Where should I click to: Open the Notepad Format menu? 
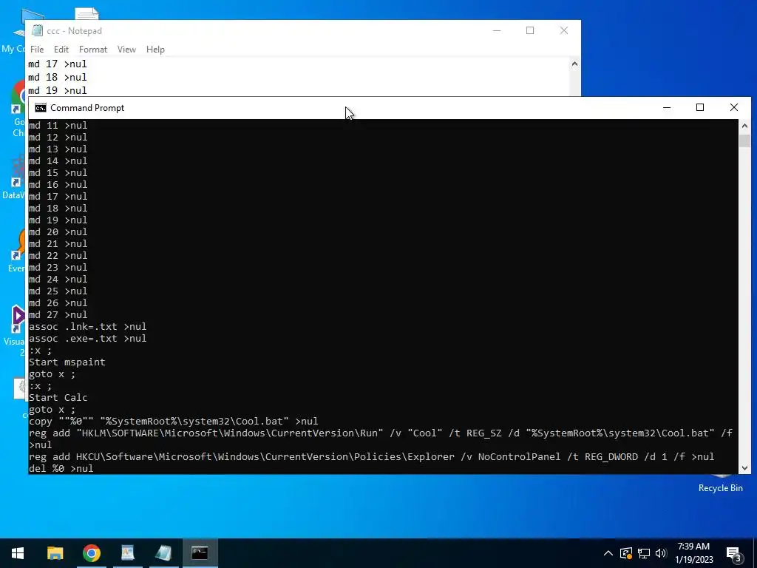coord(92,50)
